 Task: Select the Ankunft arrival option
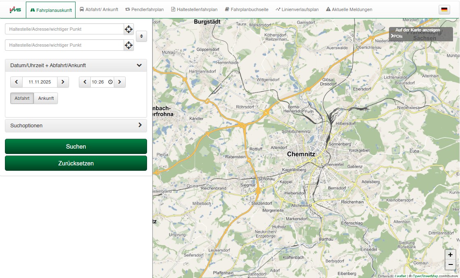[x=46, y=98]
